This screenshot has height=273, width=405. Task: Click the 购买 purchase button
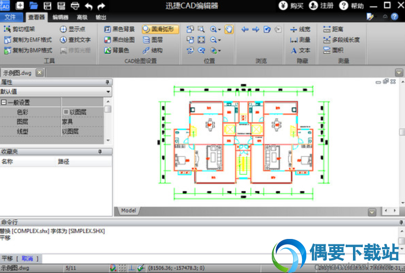coord(292,5)
